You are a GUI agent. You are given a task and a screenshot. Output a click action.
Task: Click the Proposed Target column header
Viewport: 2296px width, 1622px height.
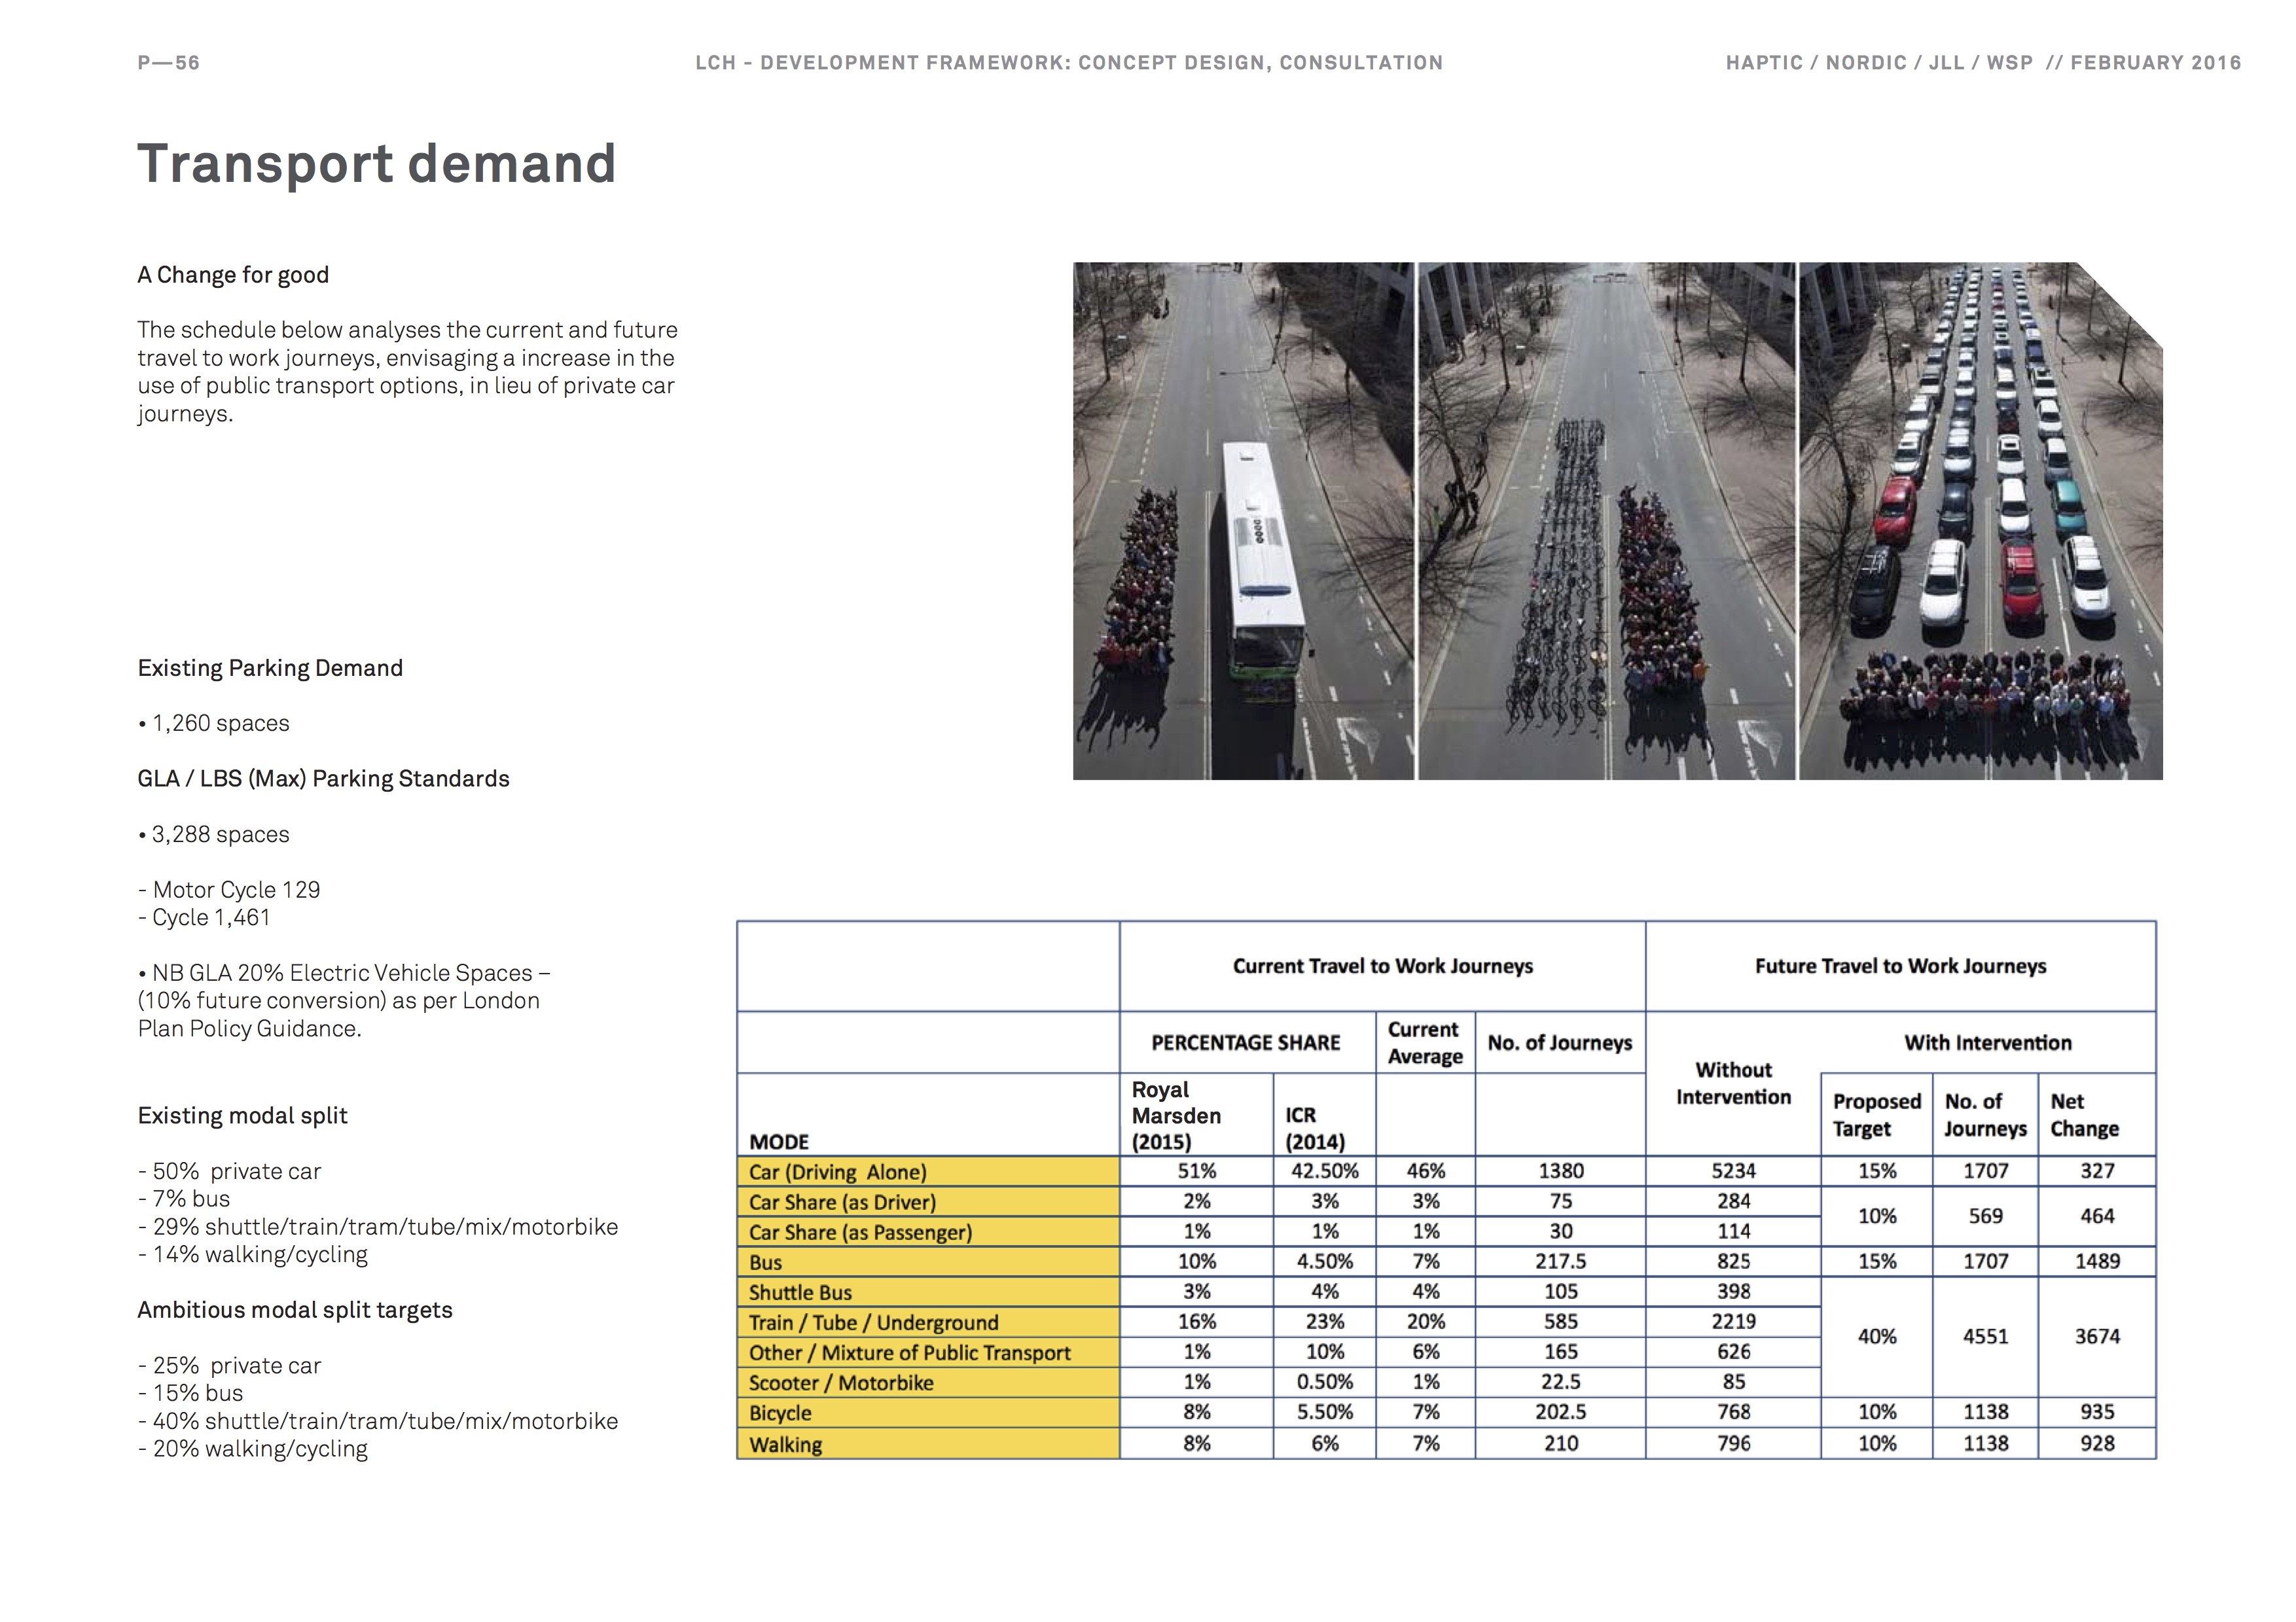(1876, 1116)
